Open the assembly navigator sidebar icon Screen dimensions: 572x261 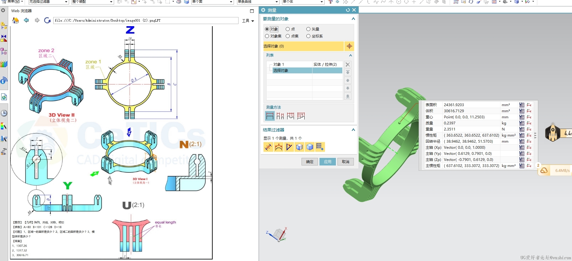tap(4, 26)
